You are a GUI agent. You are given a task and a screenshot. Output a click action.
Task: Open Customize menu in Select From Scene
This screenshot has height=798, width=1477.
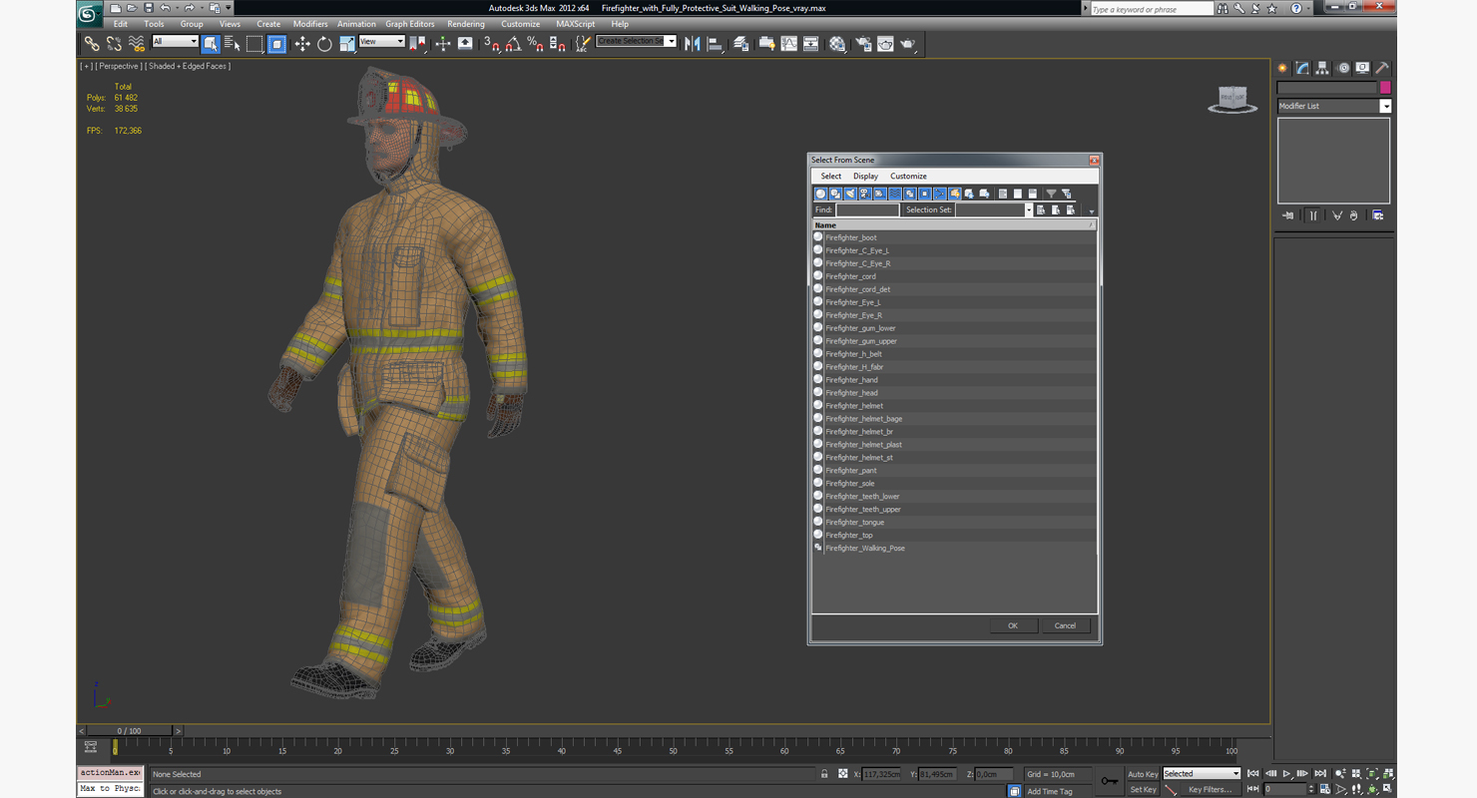908,177
